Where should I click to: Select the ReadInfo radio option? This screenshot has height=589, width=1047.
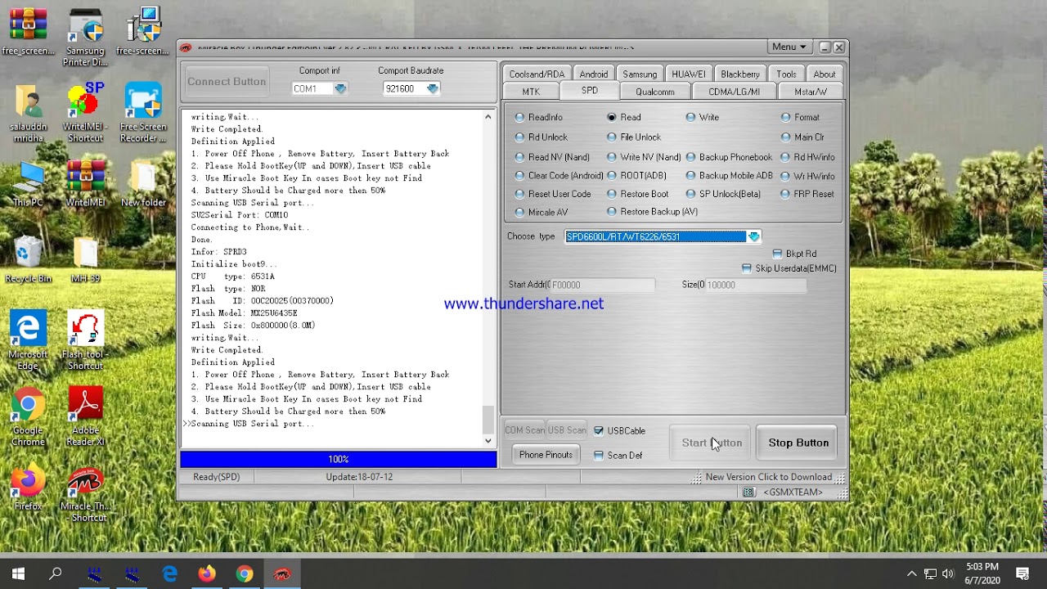[520, 118]
